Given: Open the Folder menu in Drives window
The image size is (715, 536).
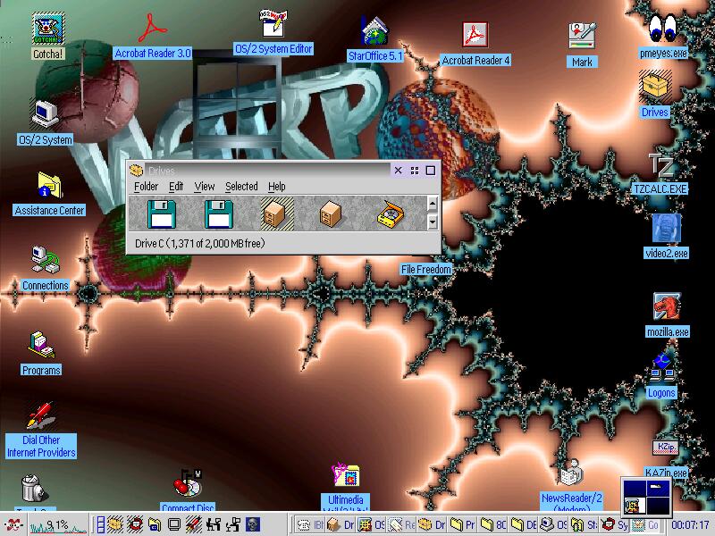Looking at the screenshot, I should (146, 187).
